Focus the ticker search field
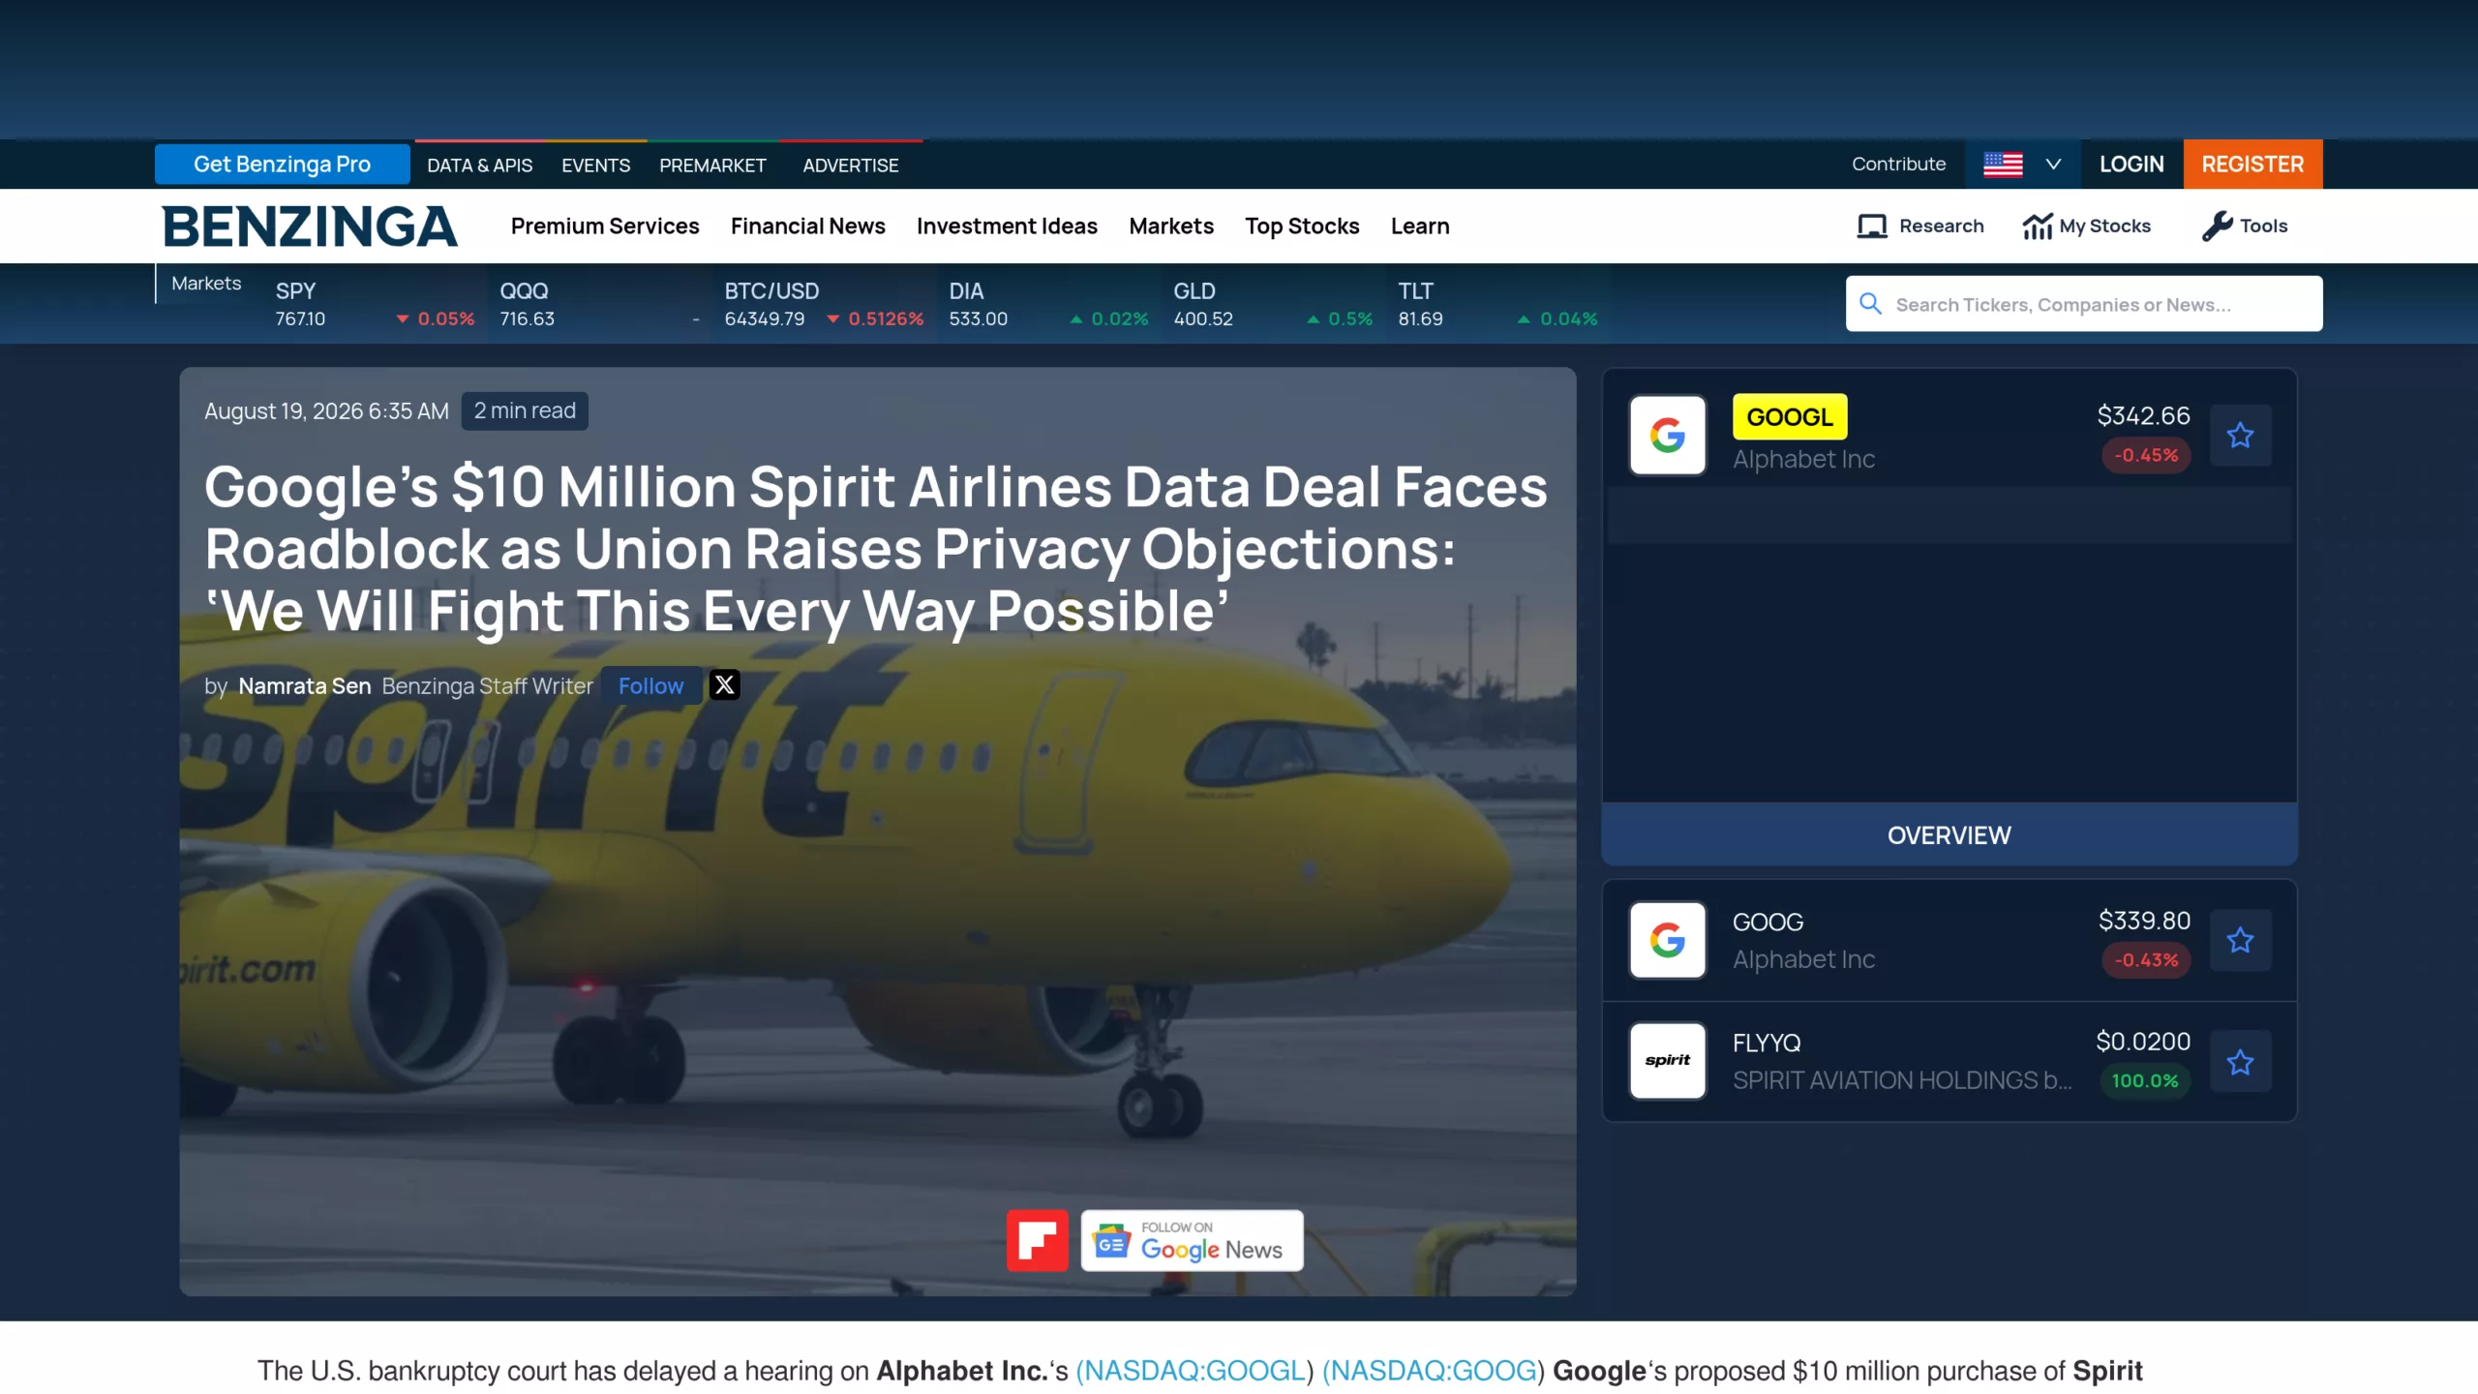This screenshot has width=2478, height=1394. click(x=2083, y=304)
